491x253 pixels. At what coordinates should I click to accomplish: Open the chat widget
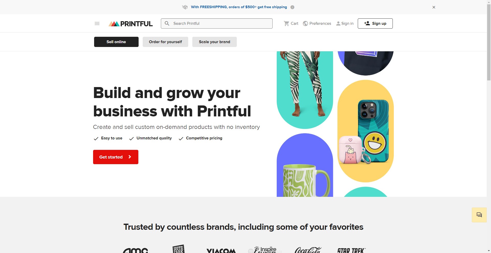pyautogui.click(x=479, y=215)
